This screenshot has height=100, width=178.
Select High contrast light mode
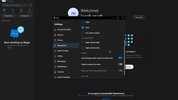click(x=83, y=42)
